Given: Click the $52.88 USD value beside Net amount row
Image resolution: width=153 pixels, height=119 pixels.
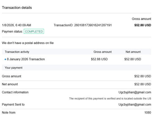Looking at the screenshot, I should point(143,84).
